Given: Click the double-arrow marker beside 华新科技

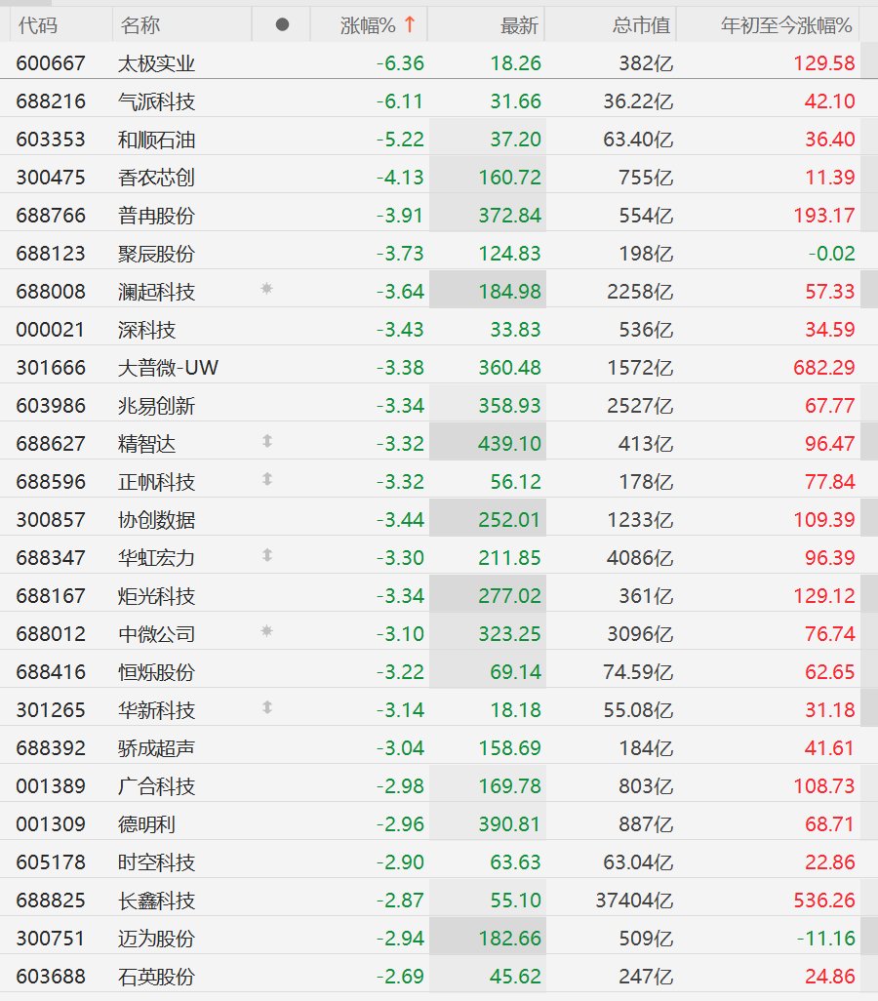Looking at the screenshot, I should 267,707.
